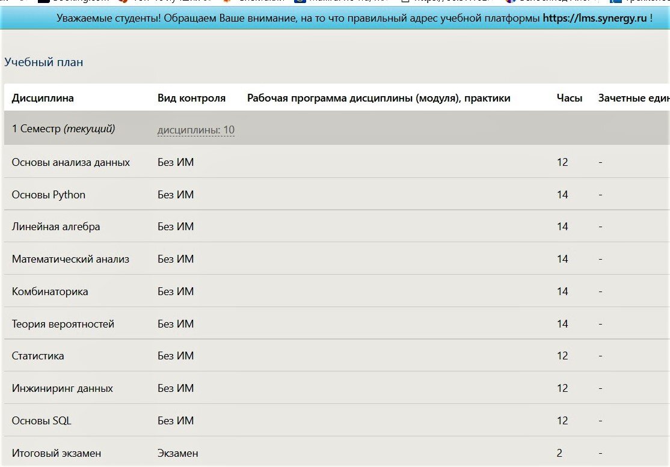Click the credits dash in Комбинаторика row

coord(600,292)
